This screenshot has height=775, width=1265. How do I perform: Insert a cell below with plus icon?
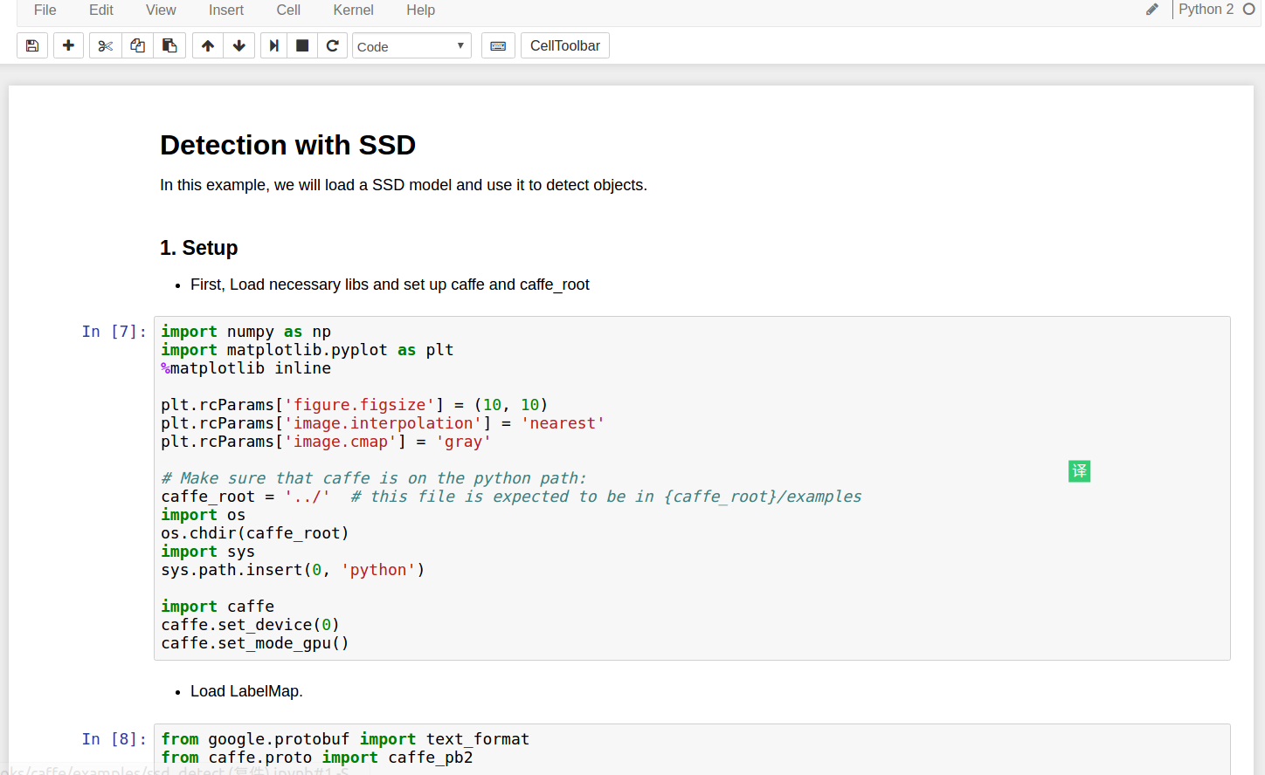pos(68,45)
